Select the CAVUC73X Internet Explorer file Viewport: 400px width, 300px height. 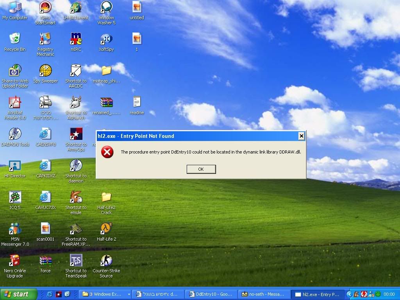(45, 200)
